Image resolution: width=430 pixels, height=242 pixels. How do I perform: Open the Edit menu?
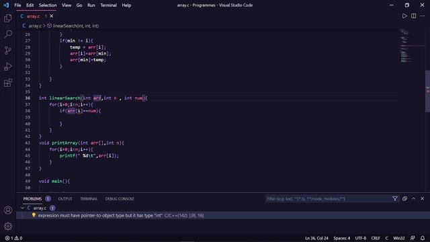[x=30, y=5]
